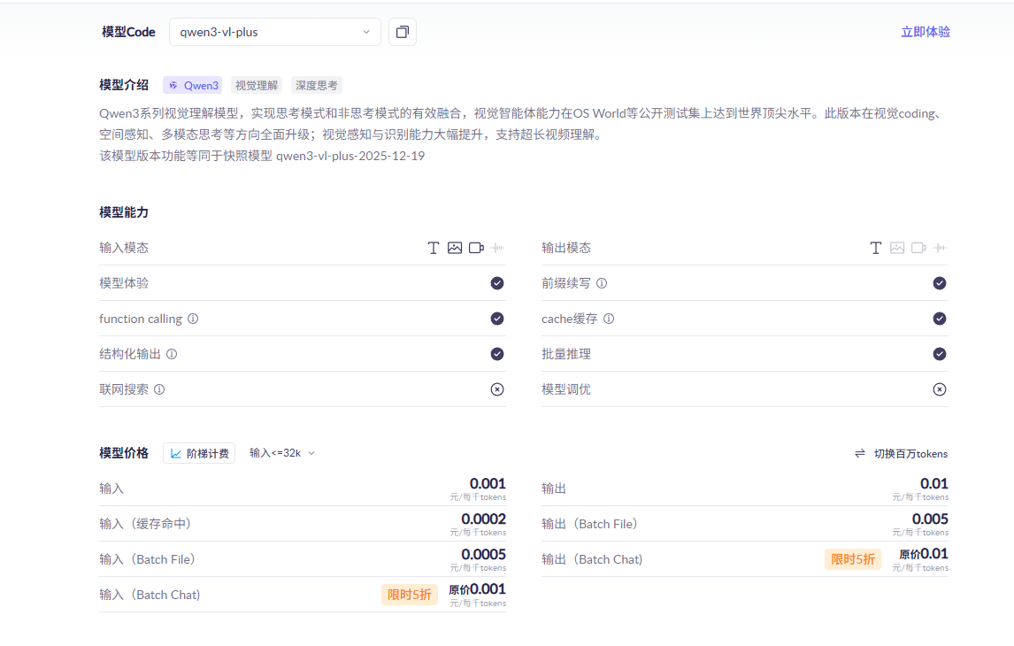Click the checkmark for 模型体验
The height and width of the screenshot is (646, 1014).
pyautogui.click(x=497, y=283)
